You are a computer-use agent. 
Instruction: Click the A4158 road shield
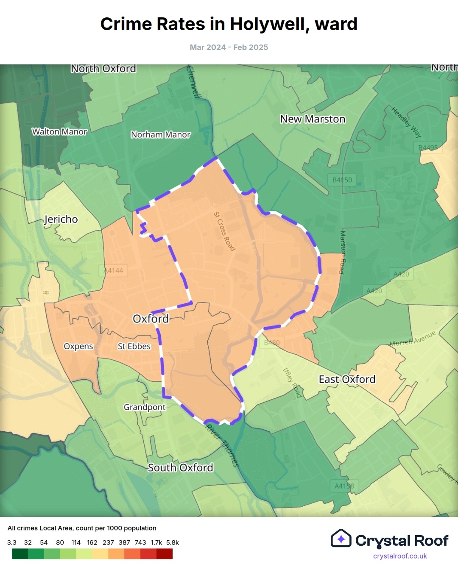pos(344,486)
